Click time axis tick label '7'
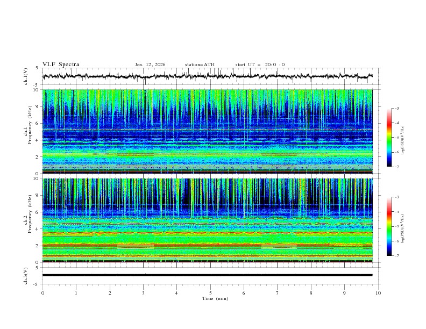Image resolution: width=426 pixels, height=329 pixels. [x=278, y=293]
